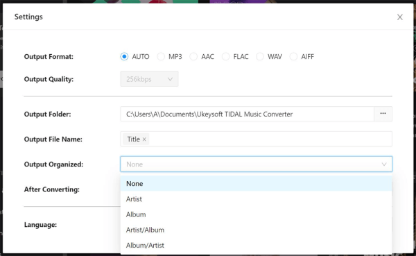Select Artist/Album organize option
The width and height of the screenshot is (416, 256).
pyautogui.click(x=256, y=230)
